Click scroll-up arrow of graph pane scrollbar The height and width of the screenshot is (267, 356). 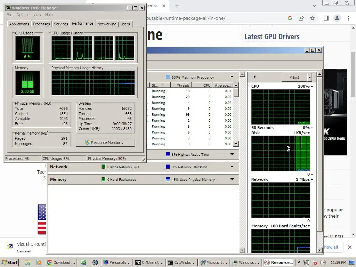320,74
